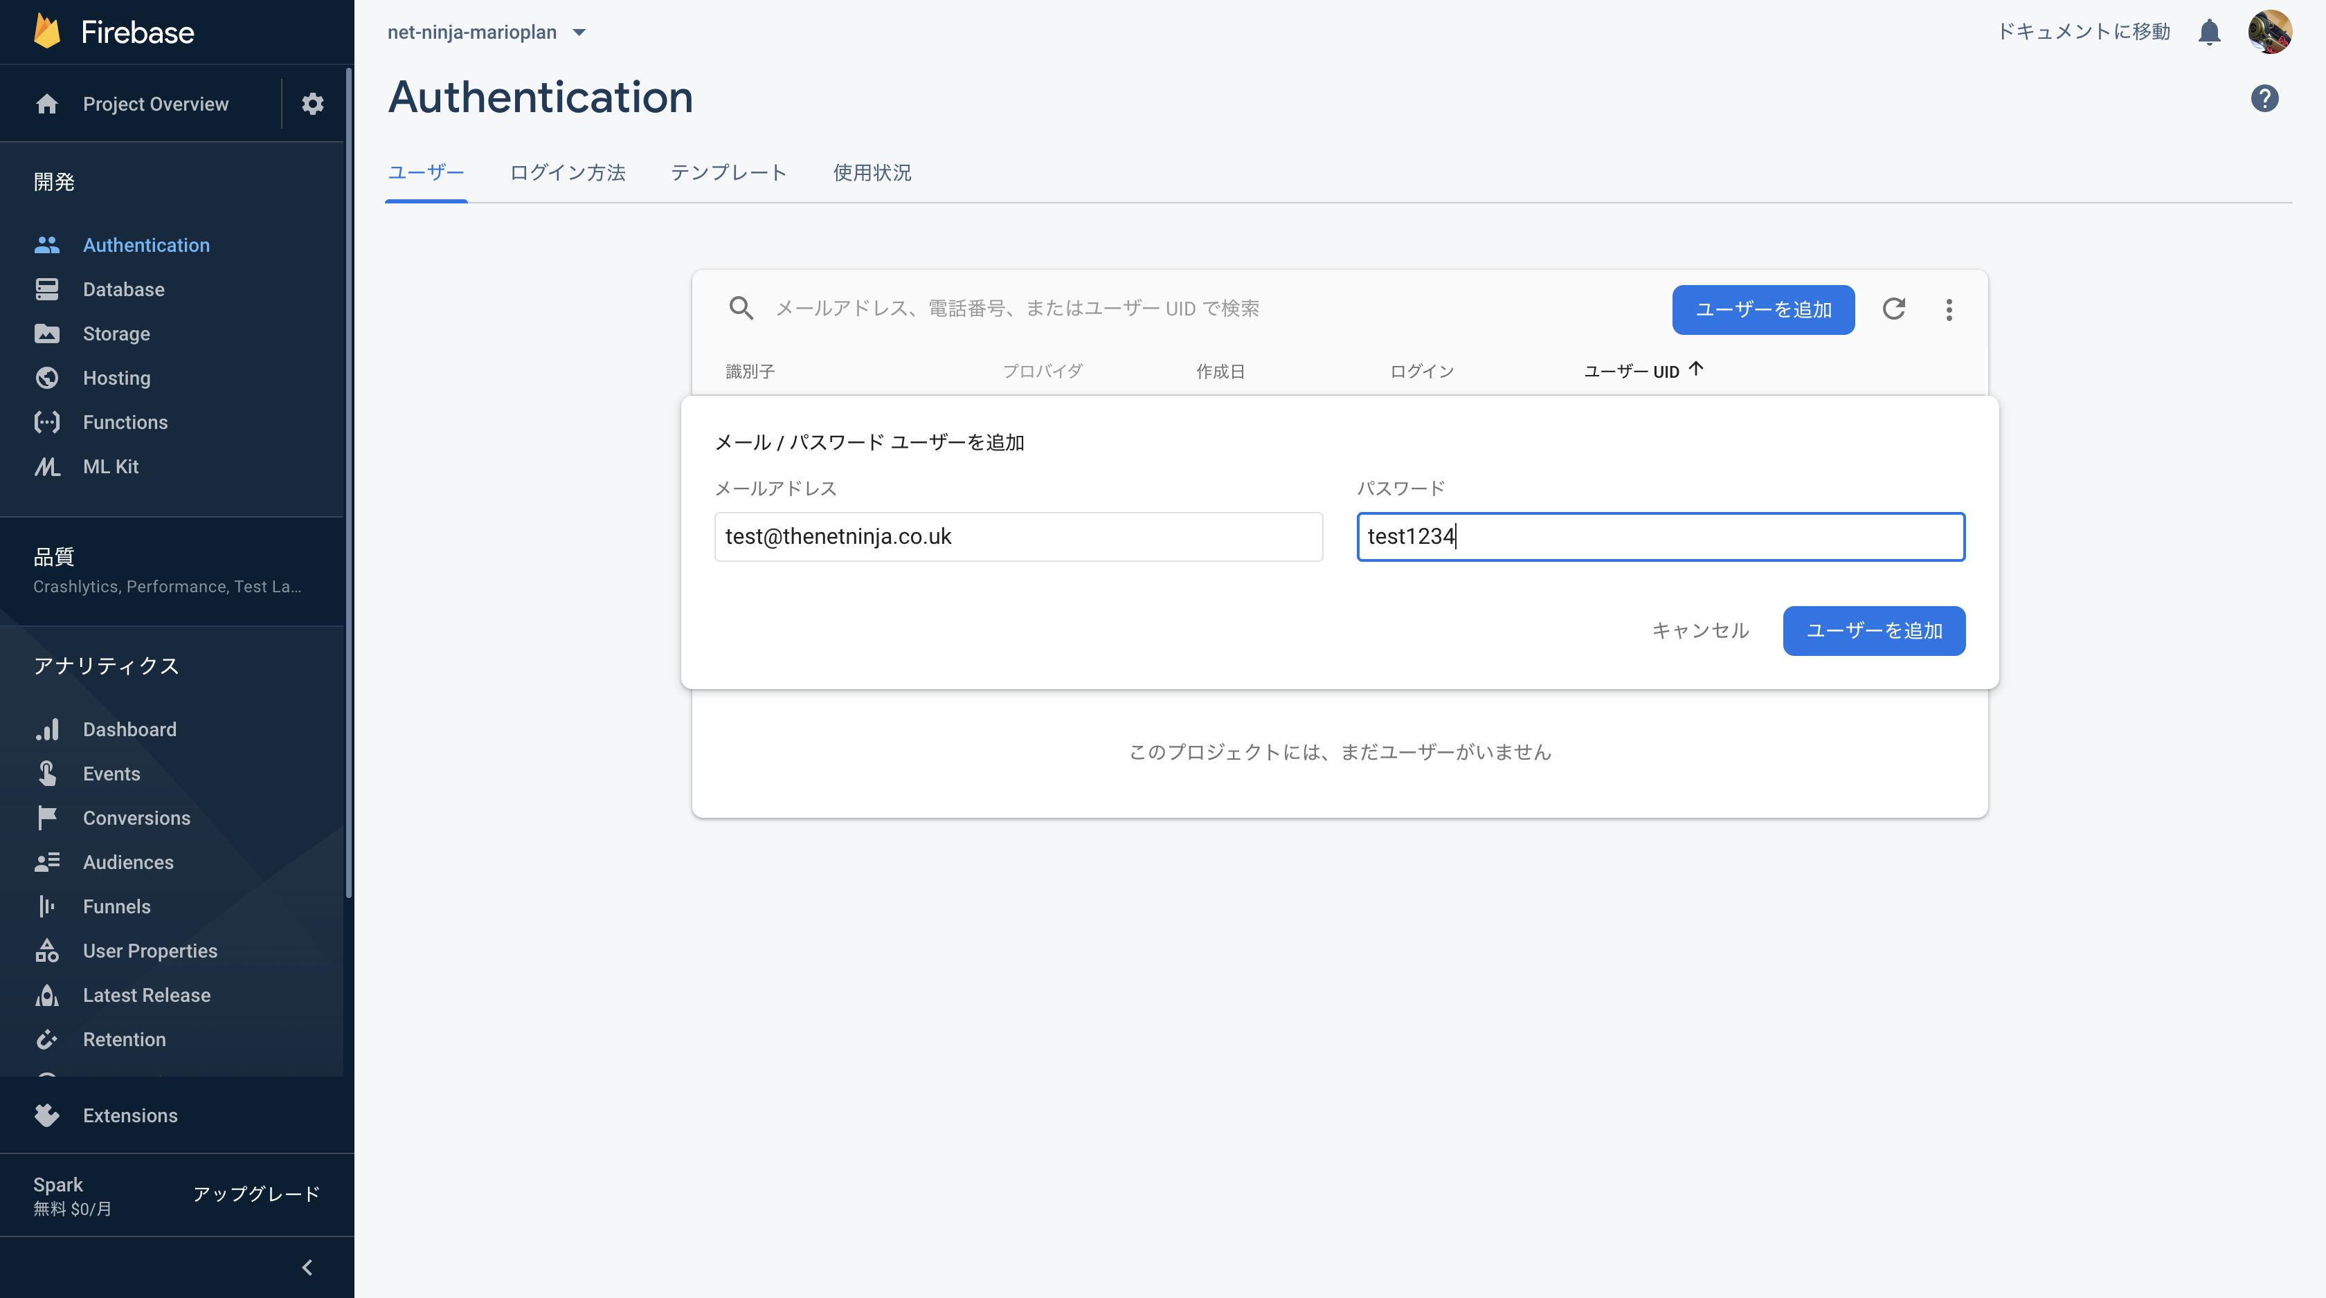Open the three-dot overflow menu
Screen dimensions: 2326x1298
[1949, 309]
